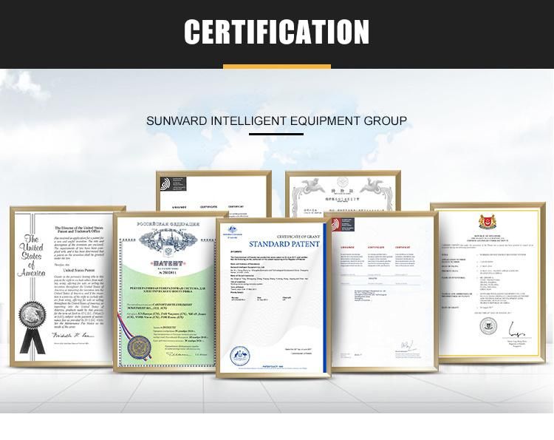Open the front European patent certificate with red logo
This screenshot has height=440, width=554.
383,292
